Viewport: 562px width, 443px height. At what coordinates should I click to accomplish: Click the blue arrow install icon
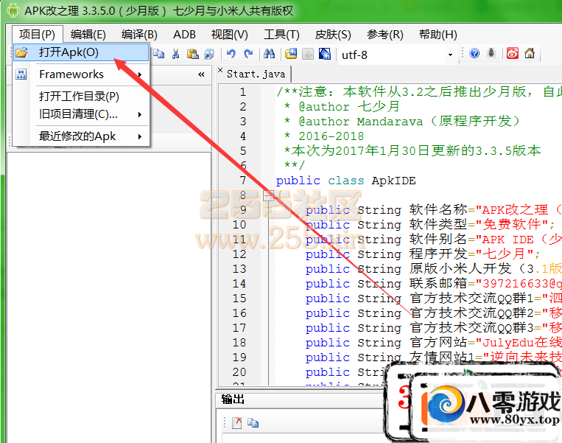point(325,54)
